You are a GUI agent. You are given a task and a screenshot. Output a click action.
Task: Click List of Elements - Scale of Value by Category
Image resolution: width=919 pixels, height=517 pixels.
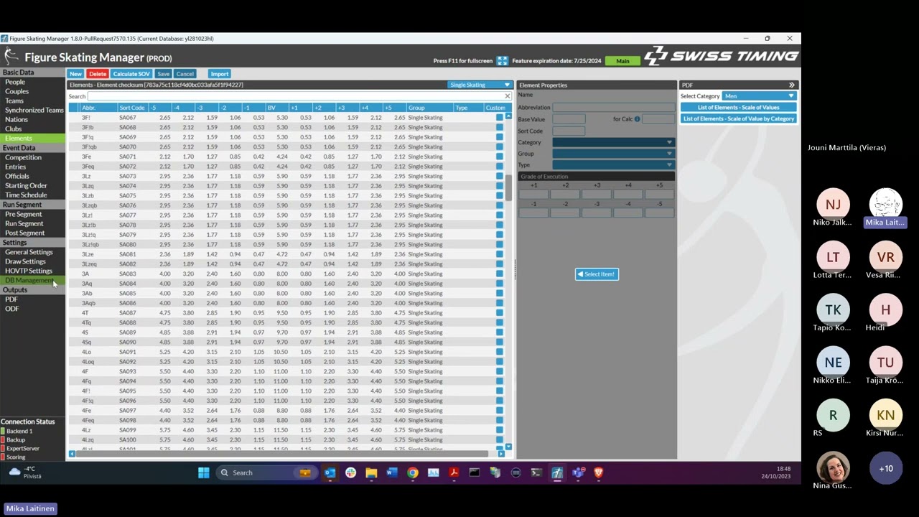pos(738,118)
